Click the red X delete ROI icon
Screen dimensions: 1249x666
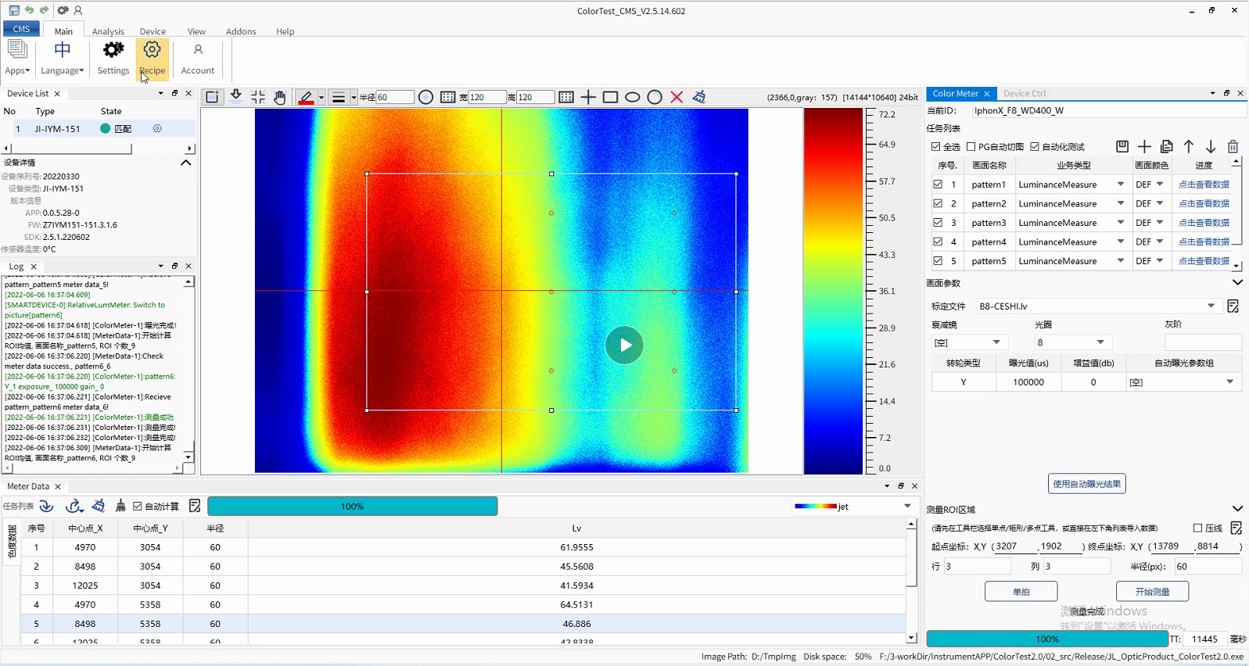(677, 97)
